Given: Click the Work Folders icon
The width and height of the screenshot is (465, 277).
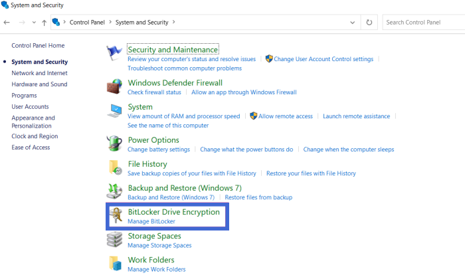Looking at the screenshot, I should tap(115, 264).
